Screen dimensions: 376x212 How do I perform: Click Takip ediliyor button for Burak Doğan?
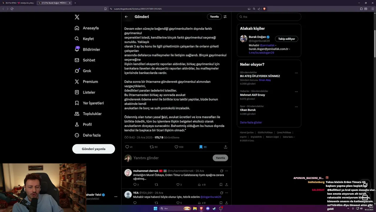point(287,39)
